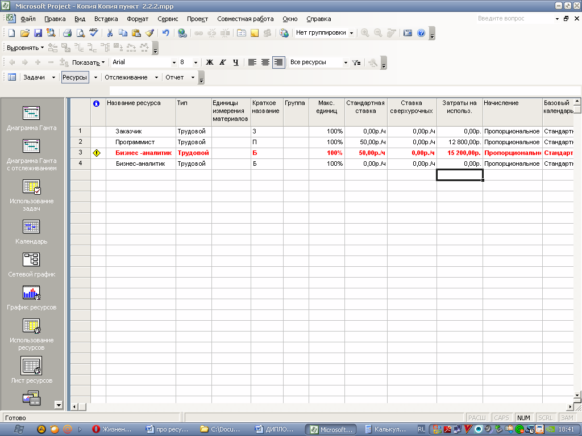Expand the Отчет guide dropdown
Screen dimensions: 582x436
[193, 77]
